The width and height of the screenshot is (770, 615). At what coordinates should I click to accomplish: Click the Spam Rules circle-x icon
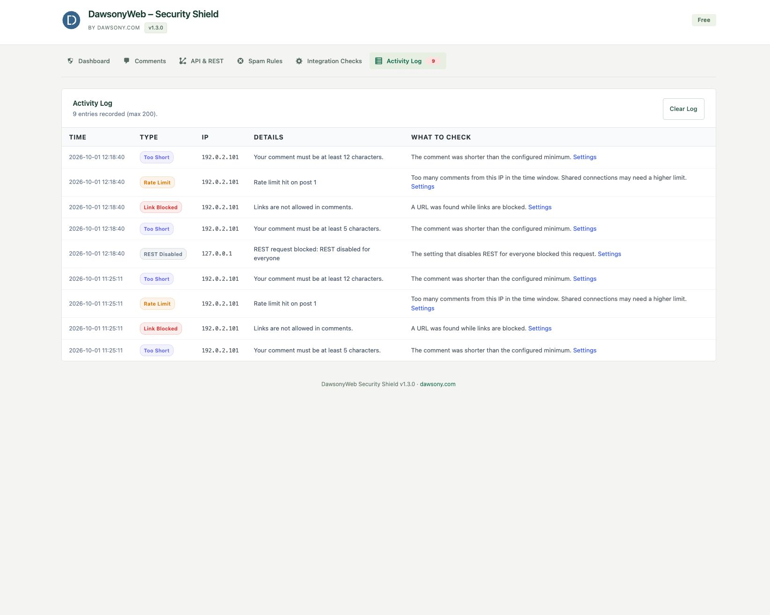click(x=240, y=61)
